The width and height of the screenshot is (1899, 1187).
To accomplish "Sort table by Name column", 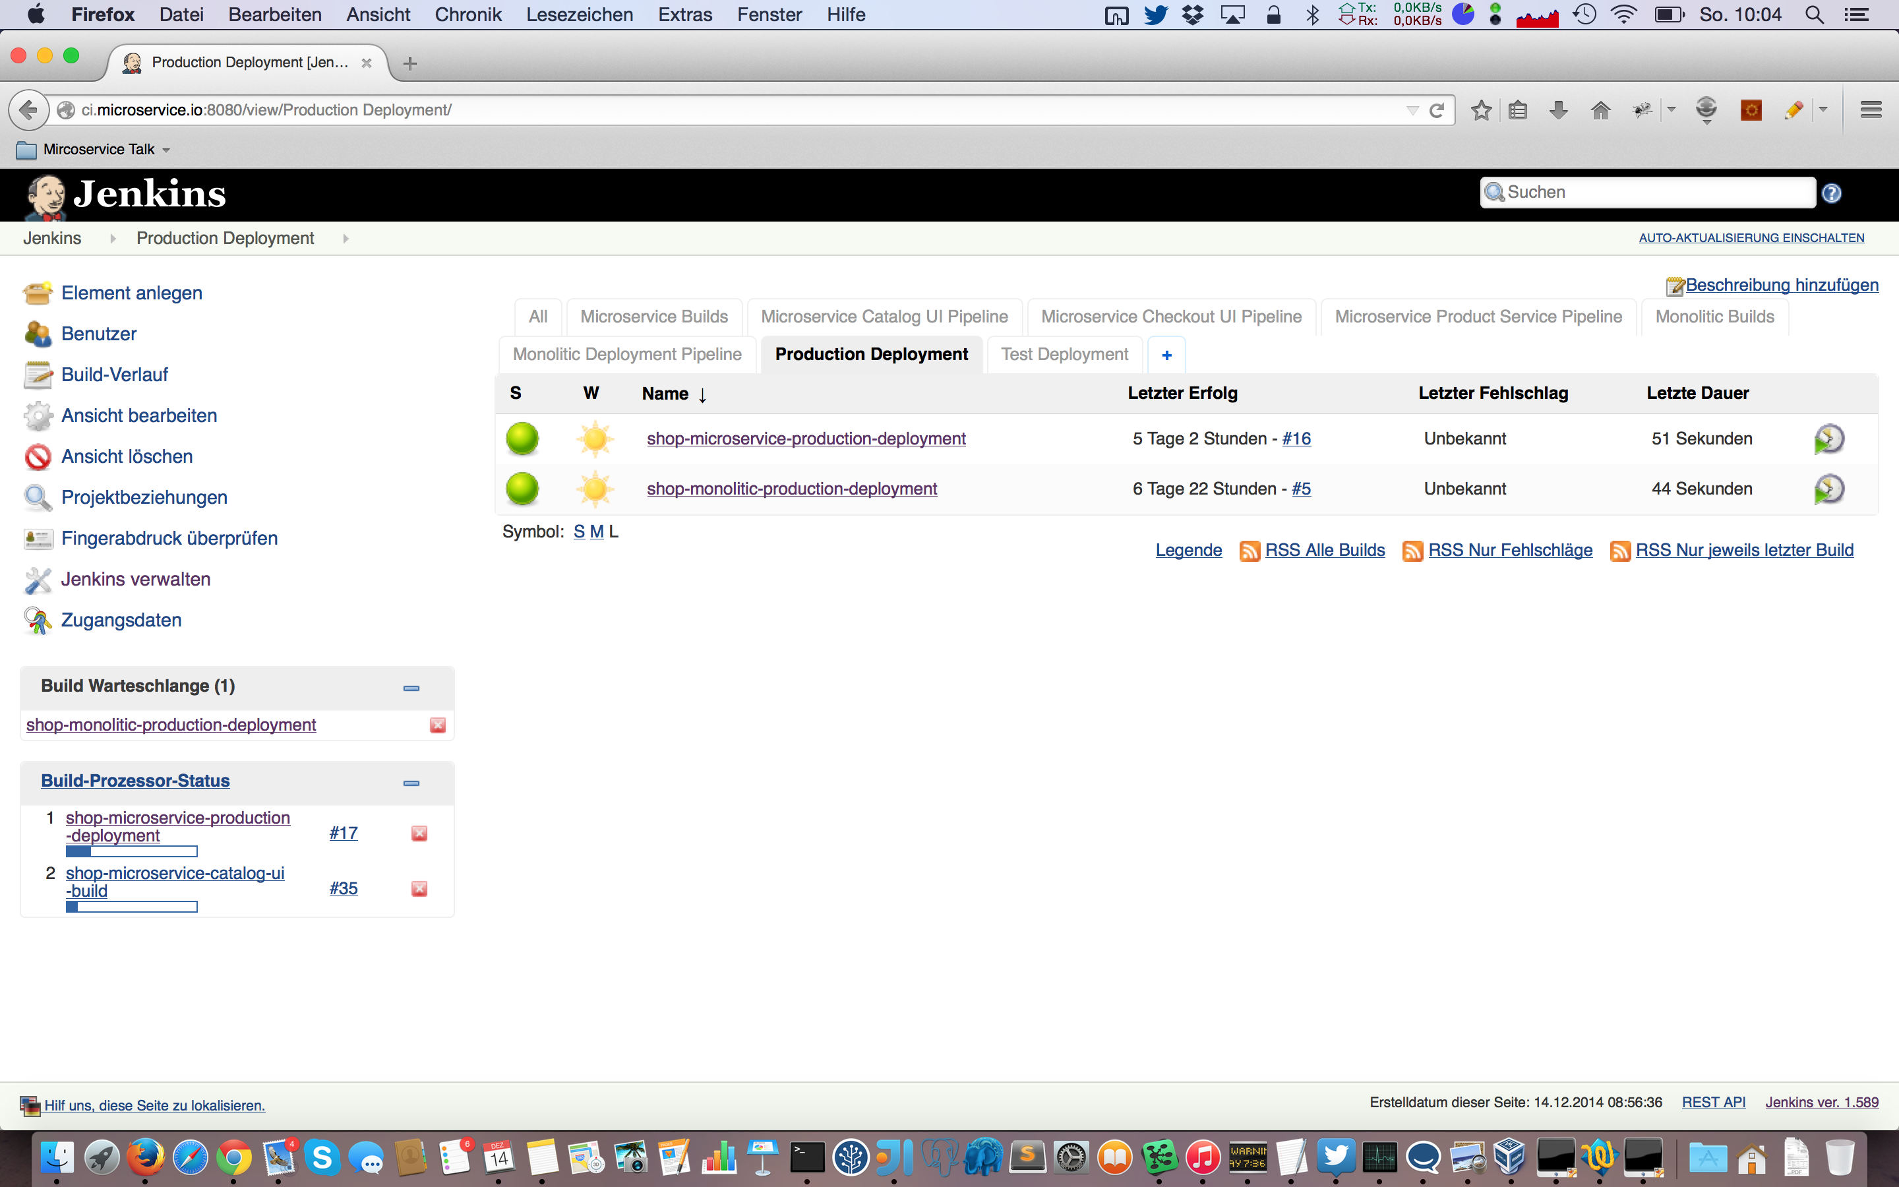I will [x=674, y=393].
